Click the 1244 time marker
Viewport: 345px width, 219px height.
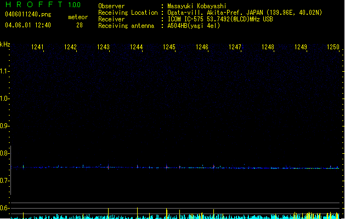coord(136,47)
